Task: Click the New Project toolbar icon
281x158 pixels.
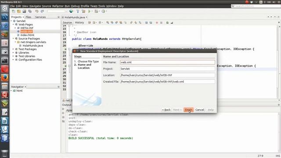Action: point(19,11)
